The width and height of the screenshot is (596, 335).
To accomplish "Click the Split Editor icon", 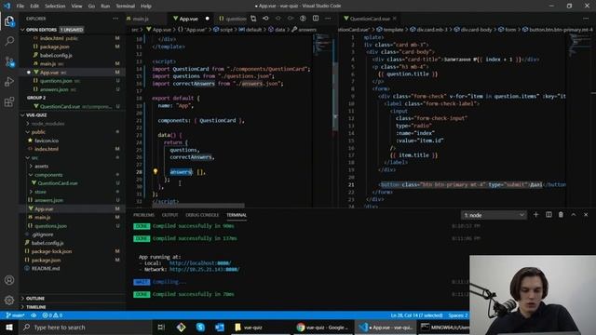I will 316,19.
